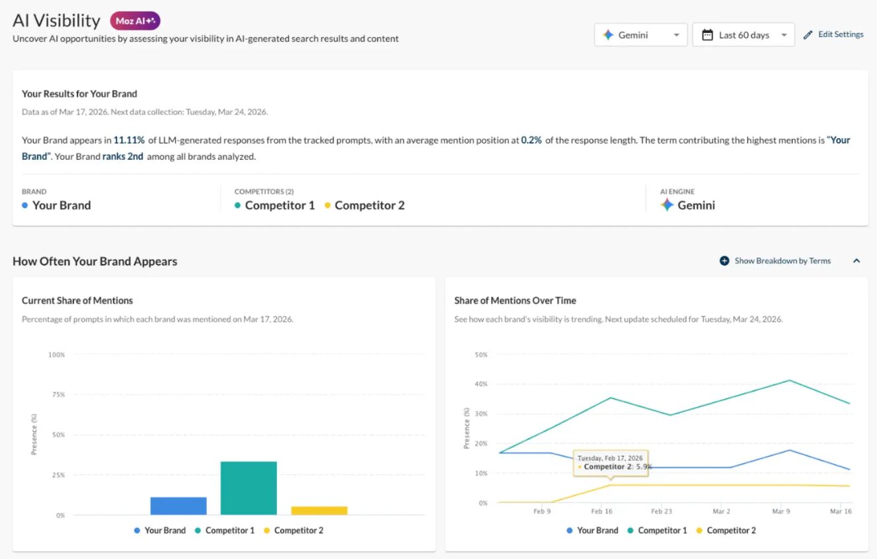Click Your Brand name under Brand heading
This screenshot has height=559, width=877.
click(x=61, y=205)
